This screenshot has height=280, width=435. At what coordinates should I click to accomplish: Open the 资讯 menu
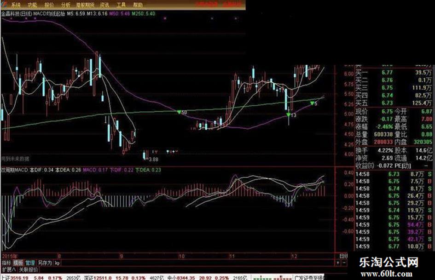pos(104,5)
